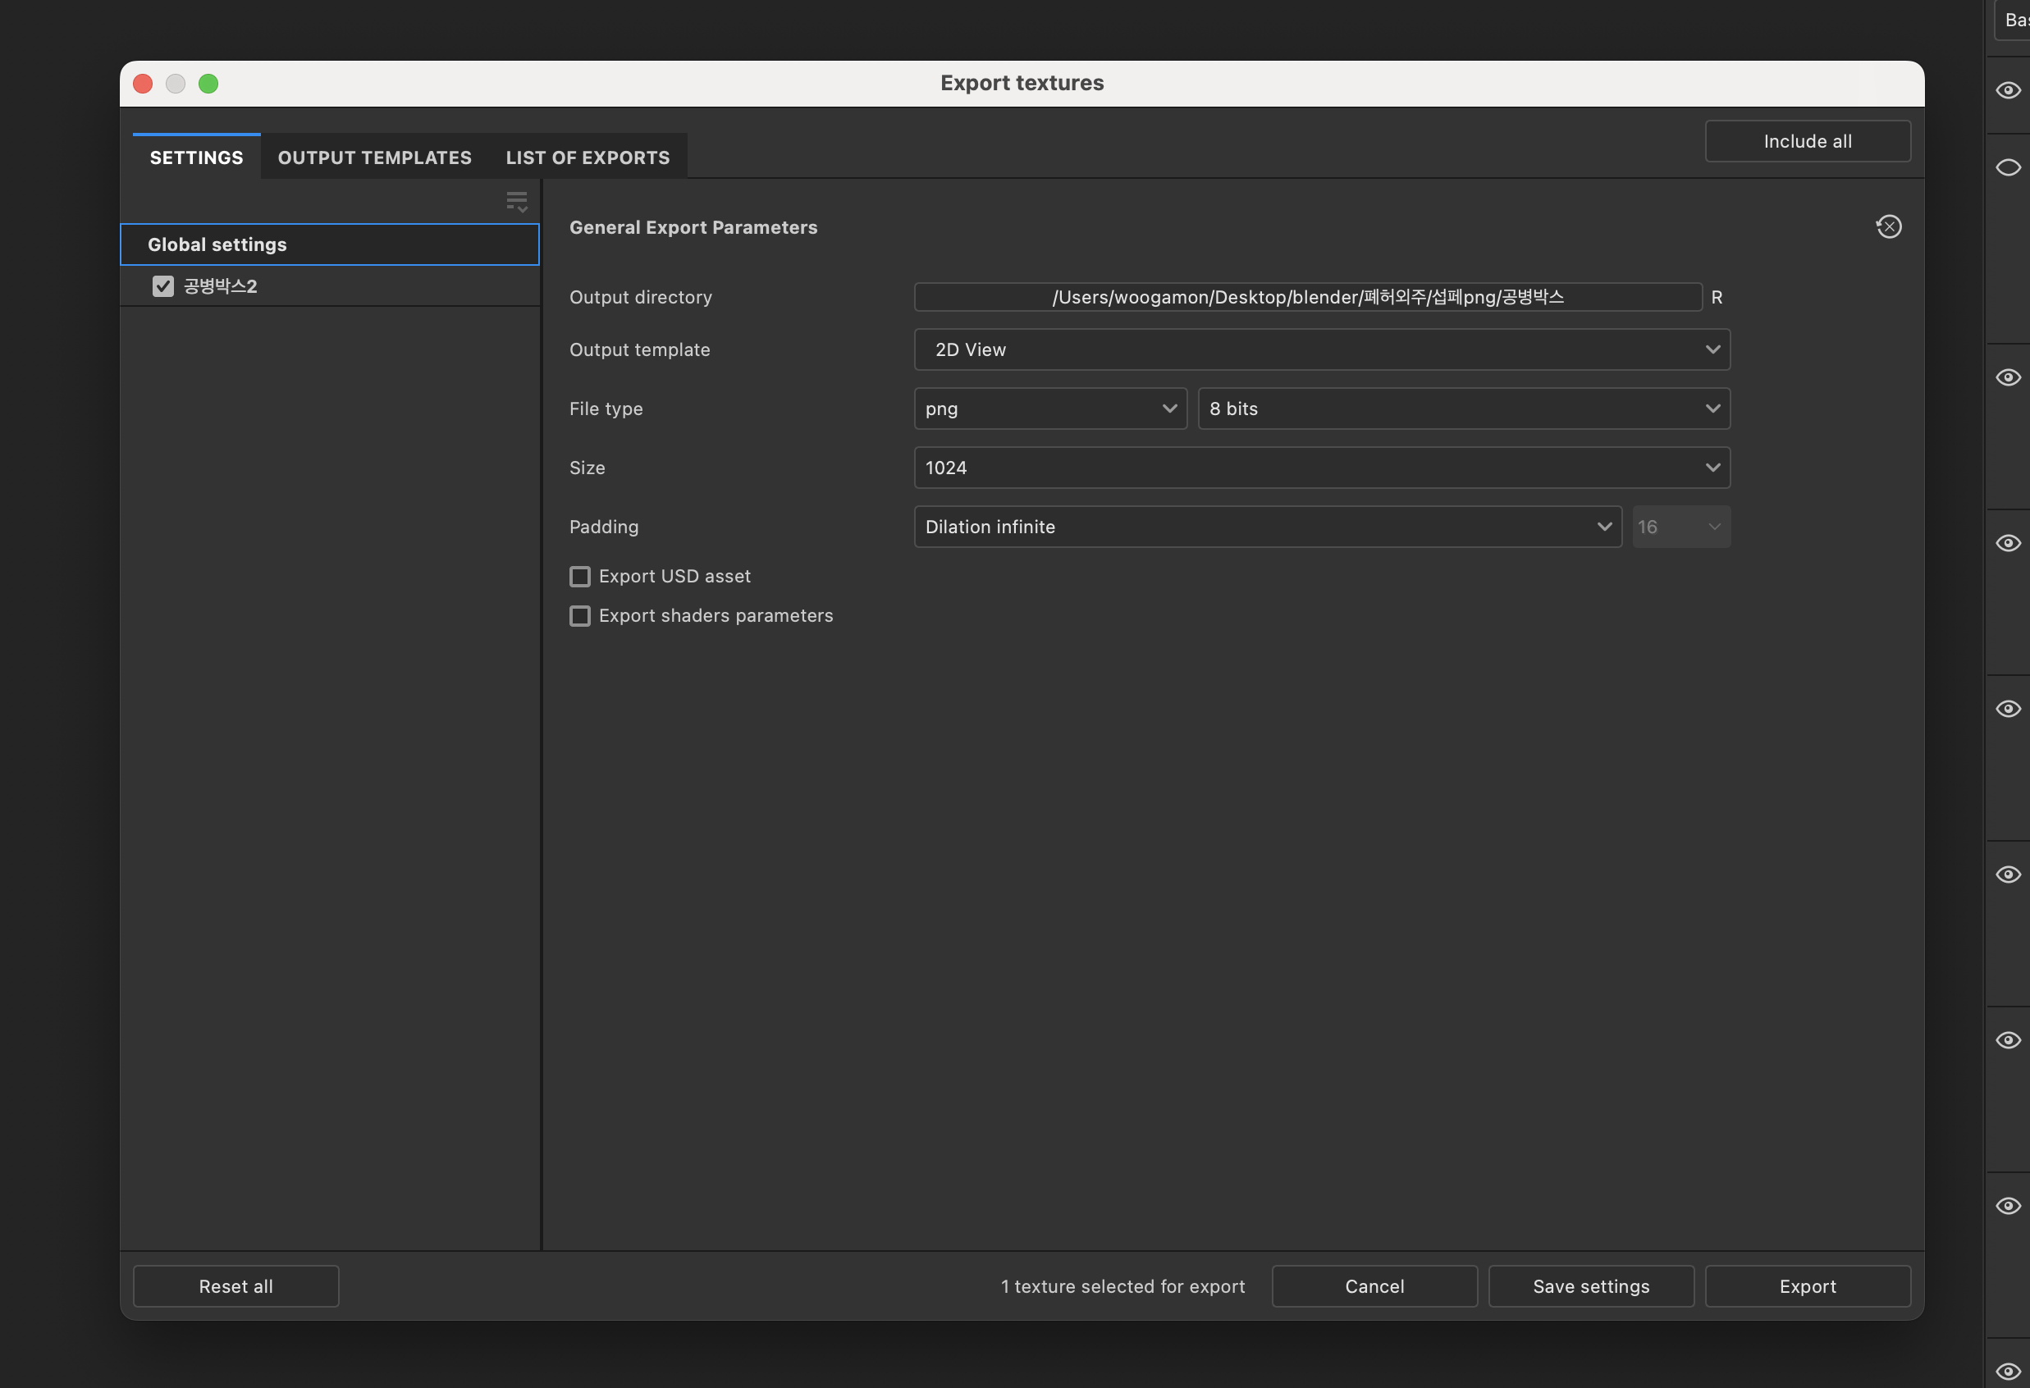The width and height of the screenshot is (2030, 1388).
Task: Open the texture set list filter icon
Action: click(x=516, y=202)
